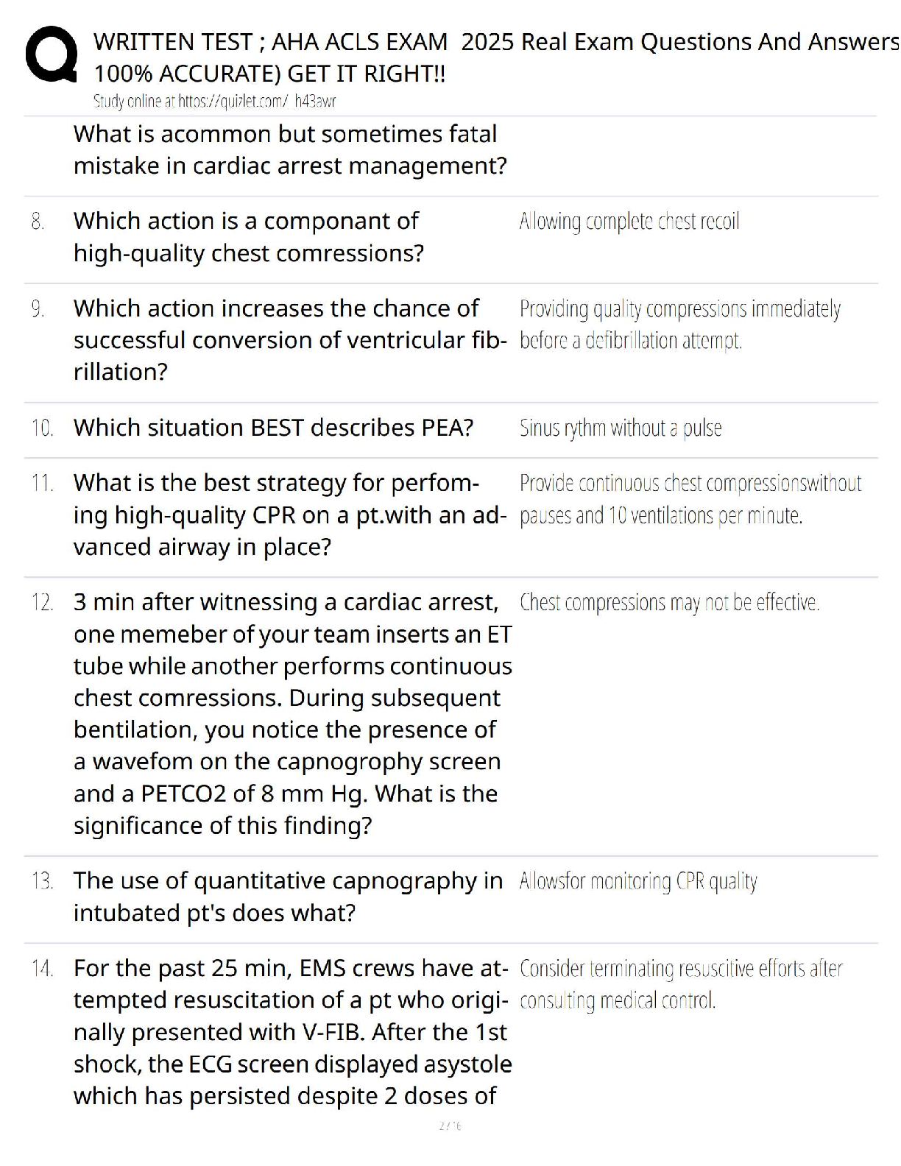Click question 13 about quantitative capnography
The width and height of the screenshot is (901, 1166).
point(288,896)
